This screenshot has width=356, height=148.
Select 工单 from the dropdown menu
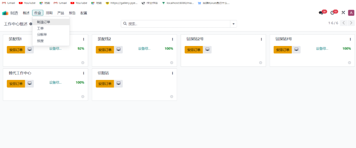click(x=51, y=28)
